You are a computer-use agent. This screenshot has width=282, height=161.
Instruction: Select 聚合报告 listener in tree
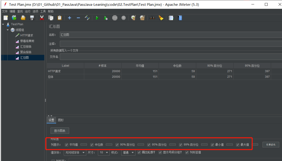click(x=26, y=52)
